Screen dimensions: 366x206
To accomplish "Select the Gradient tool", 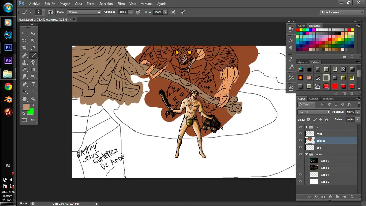I will [33, 69].
